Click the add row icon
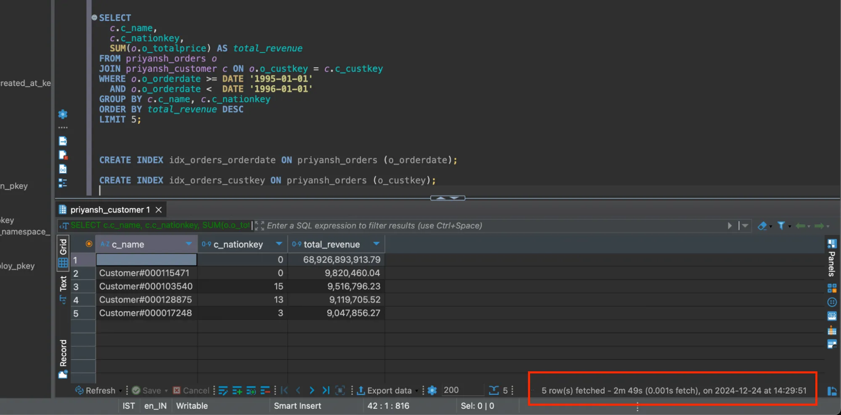The width and height of the screenshot is (841, 415). tap(237, 391)
